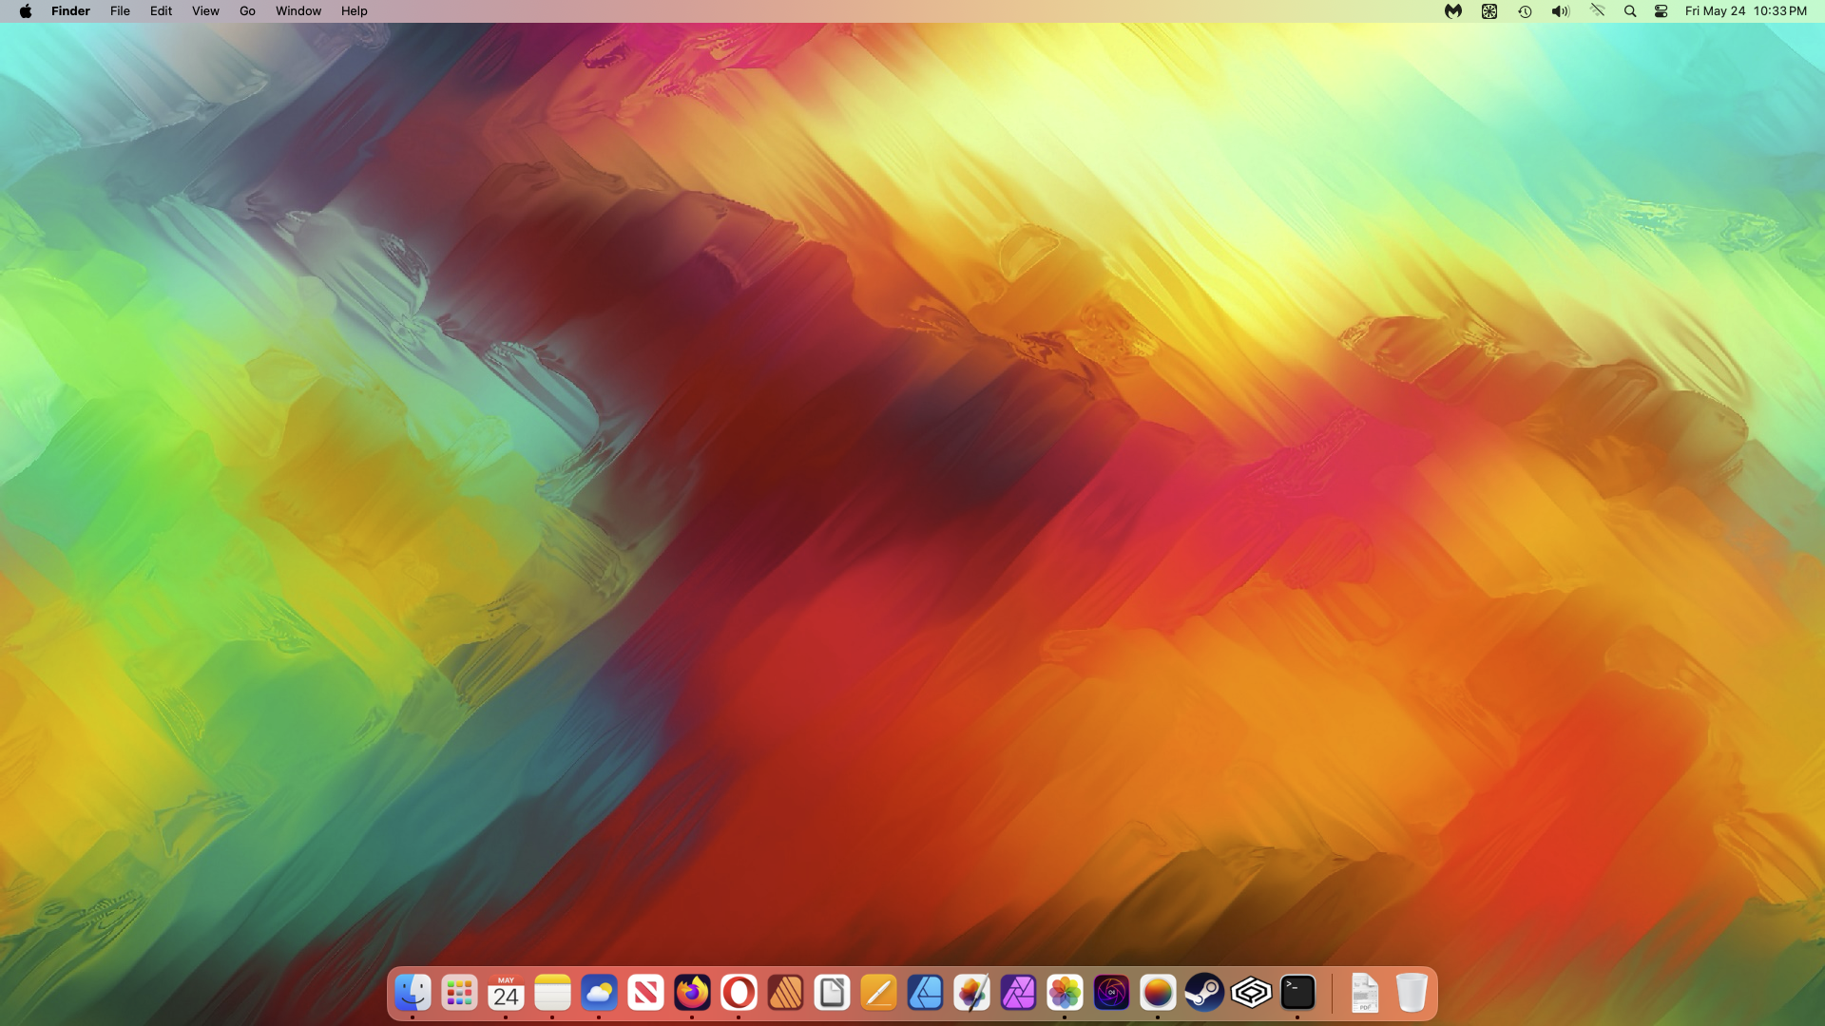Open Affinity Publisher in the Dock
Viewport: 1825px width, 1026px height.
pos(785,993)
